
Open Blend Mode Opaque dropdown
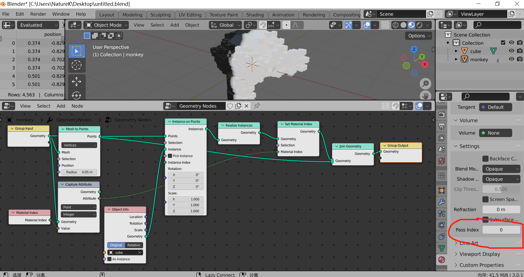coord(501,169)
